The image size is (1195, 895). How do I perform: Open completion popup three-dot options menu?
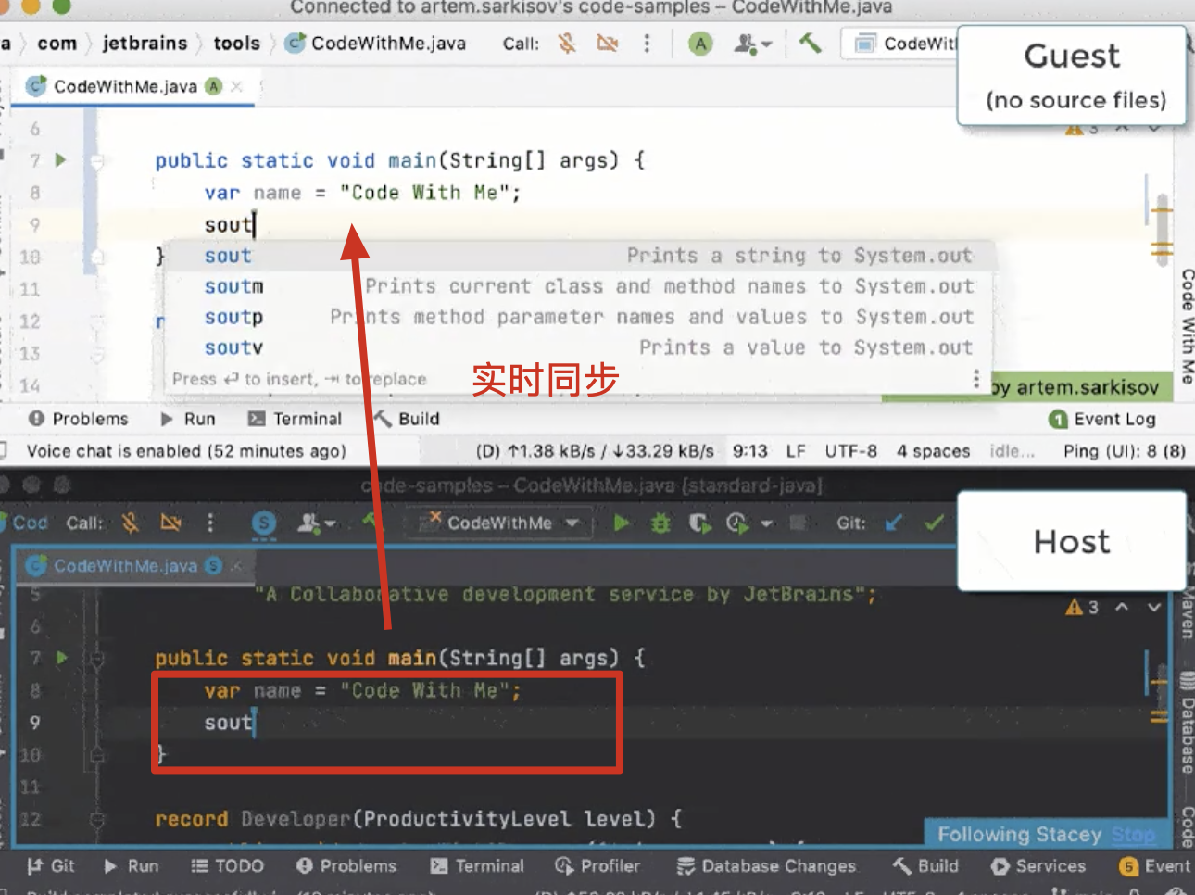[975, 379]
